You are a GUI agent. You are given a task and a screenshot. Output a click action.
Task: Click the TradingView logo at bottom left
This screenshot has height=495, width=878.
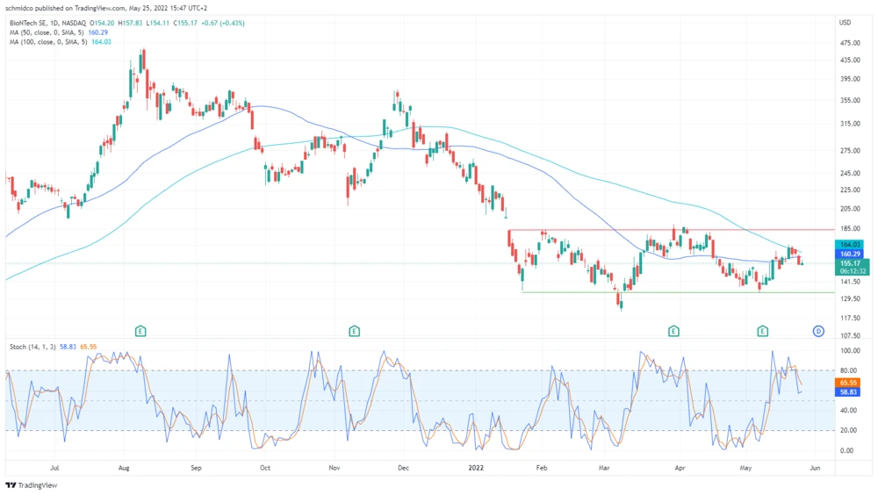click(x=32, y=485)
